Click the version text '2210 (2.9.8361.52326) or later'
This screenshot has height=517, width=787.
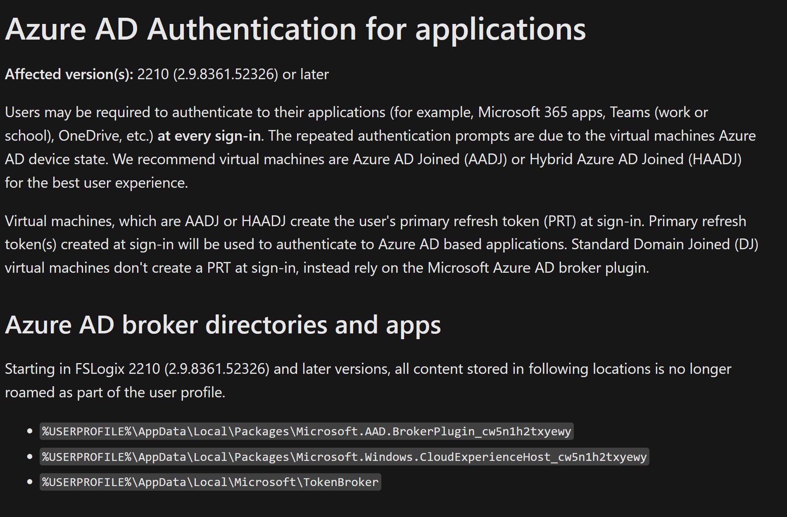tap(233, 74)
